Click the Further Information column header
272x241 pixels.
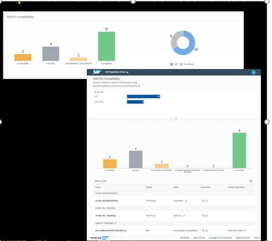237,187
